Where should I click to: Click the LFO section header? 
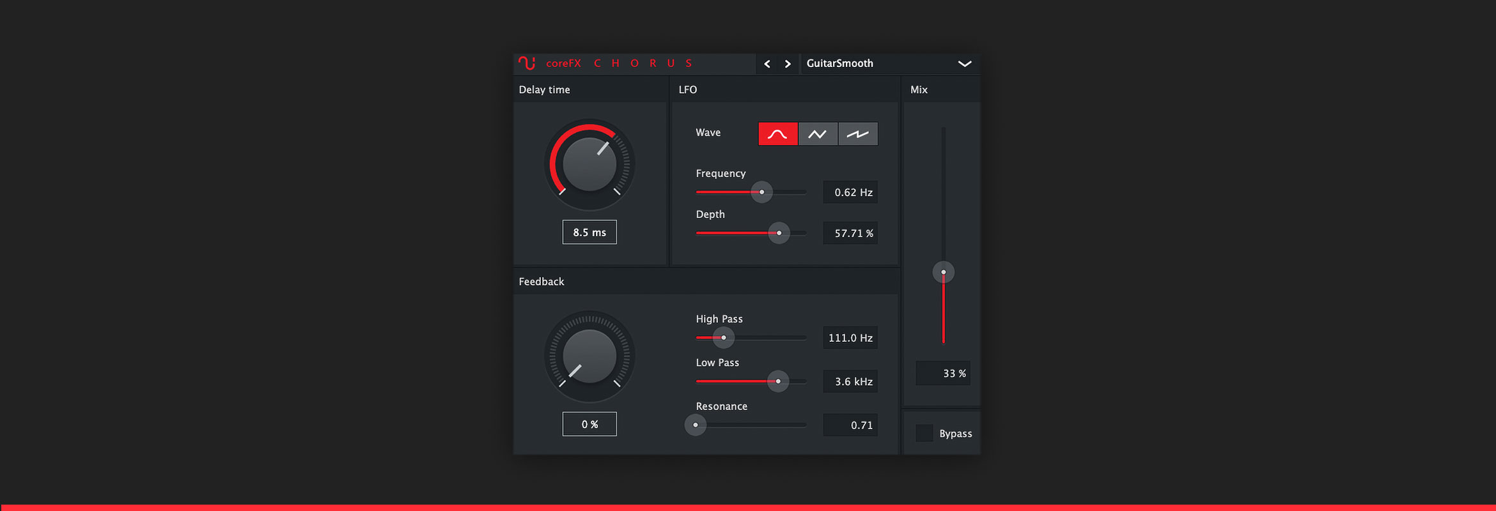688,89
